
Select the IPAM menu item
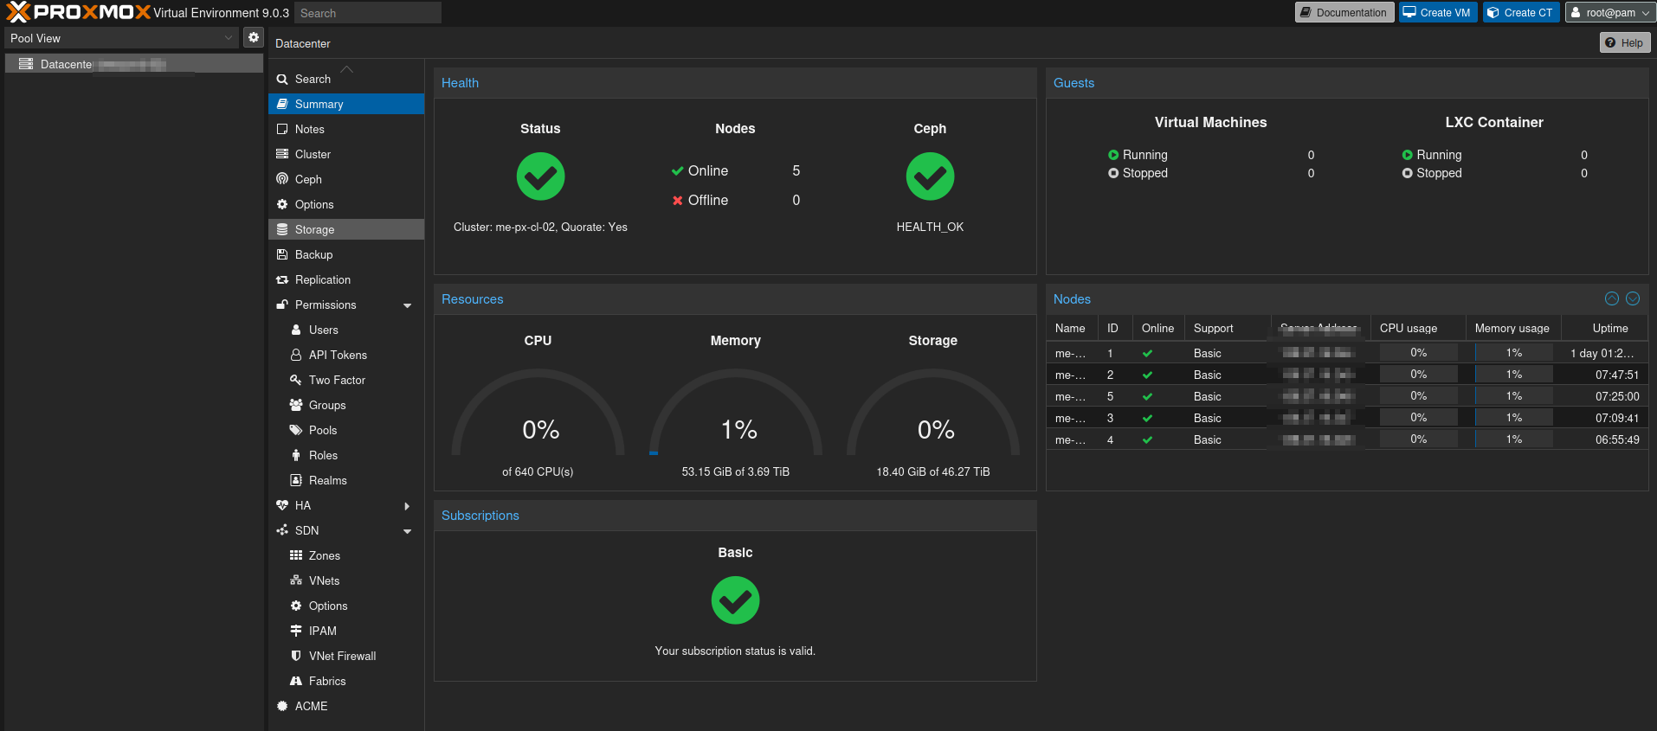(346, 631)
